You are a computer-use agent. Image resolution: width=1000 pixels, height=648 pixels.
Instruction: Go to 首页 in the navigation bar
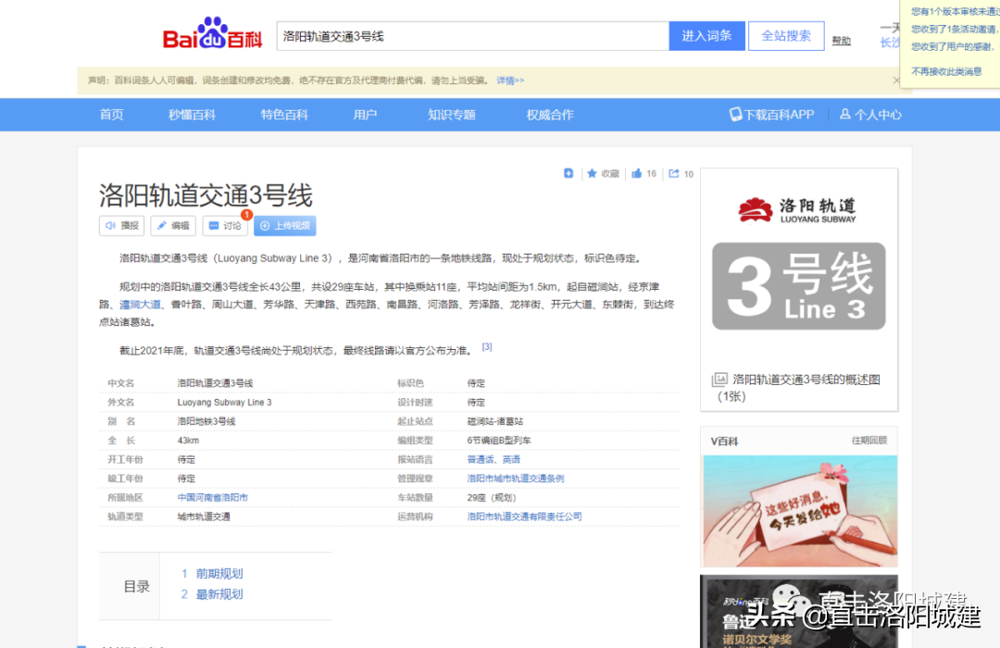tap(112, 115)
